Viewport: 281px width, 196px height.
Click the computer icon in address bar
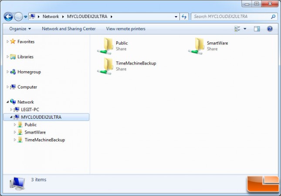[32, 17]
